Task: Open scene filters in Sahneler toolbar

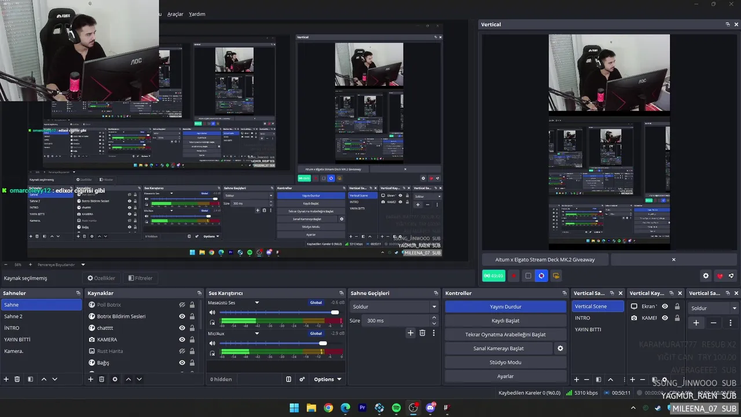Action: tap(30, 379)
